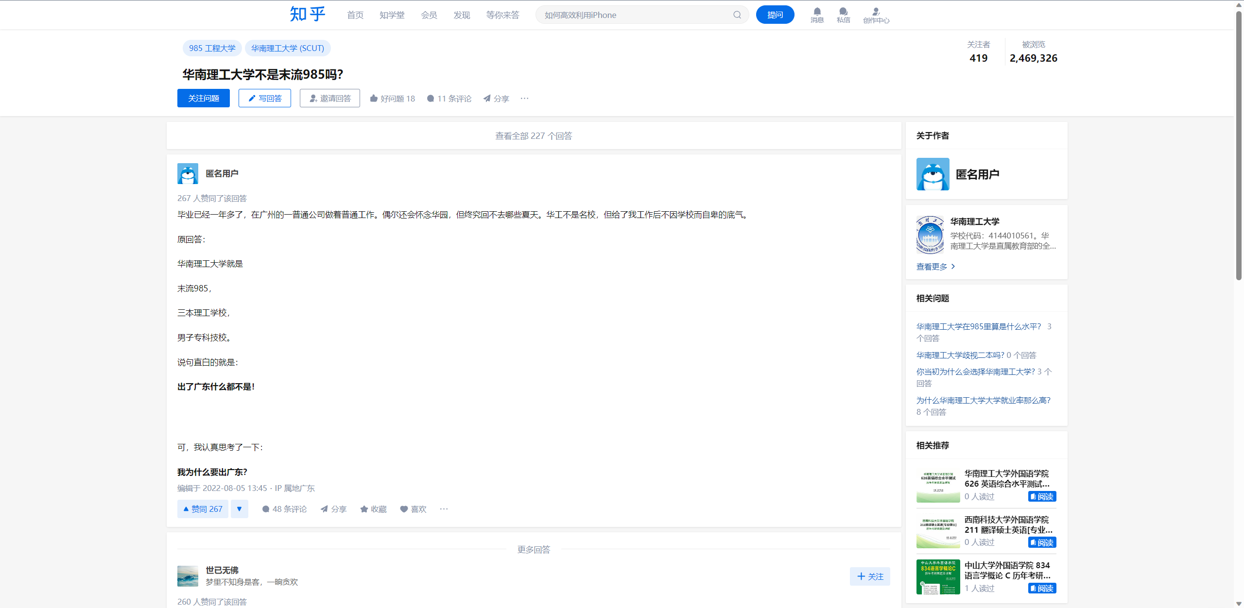Image resolution: width=1244 pixels, height=608 pixels.
Task: Open 华南理工大学歧视二本吗 related question
Action: click(960, 355)
